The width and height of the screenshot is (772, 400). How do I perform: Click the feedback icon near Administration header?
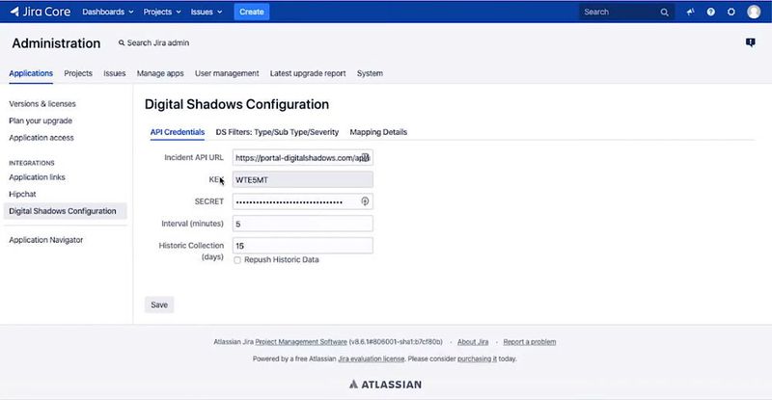(x=751, y=42)
